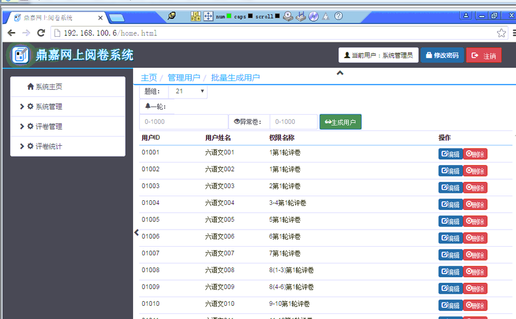The width and height of the screenshot is (516, 319).
Task: Click the pen-like icon left of keyboard icon
Action: [x=171, y=16]
